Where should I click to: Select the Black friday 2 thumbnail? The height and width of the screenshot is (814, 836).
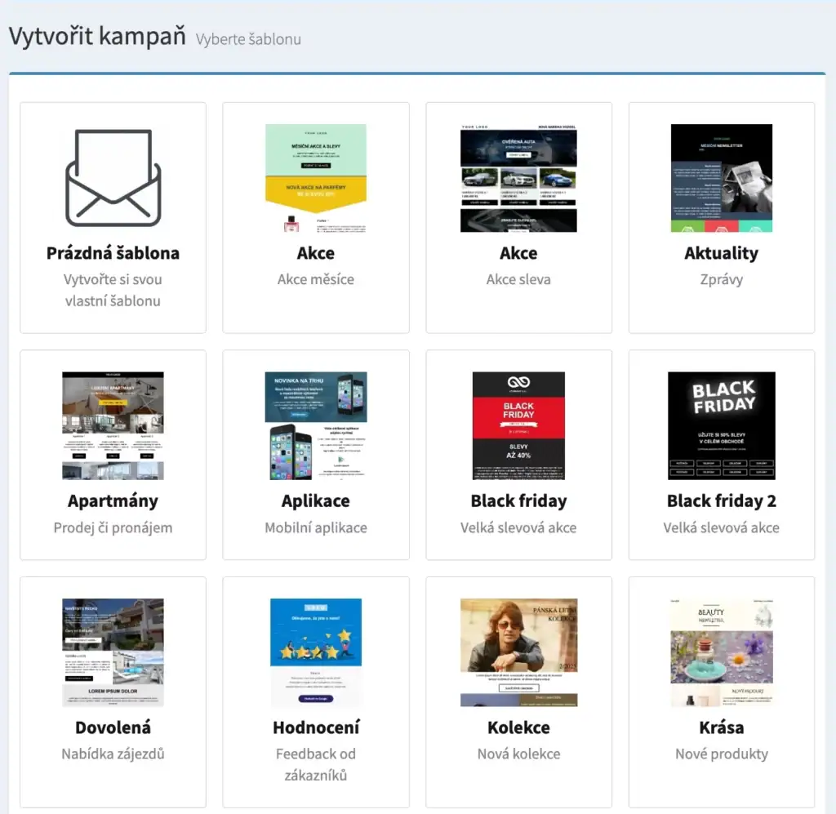(x=721, y=425)
